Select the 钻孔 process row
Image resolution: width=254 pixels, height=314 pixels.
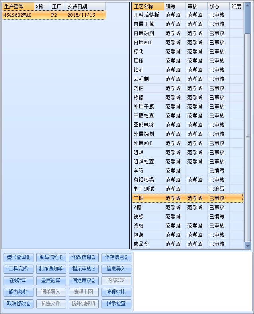tap(188, 70)
